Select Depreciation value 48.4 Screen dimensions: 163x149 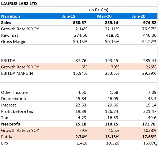[139, 99]
